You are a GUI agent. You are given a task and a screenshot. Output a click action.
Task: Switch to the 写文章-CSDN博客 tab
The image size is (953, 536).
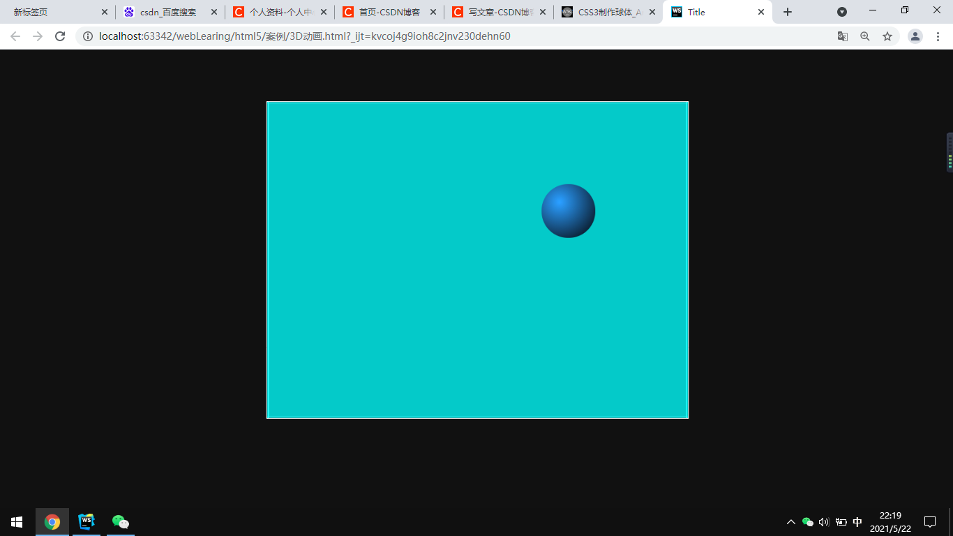pyautogui.click(x=498, y=12)
